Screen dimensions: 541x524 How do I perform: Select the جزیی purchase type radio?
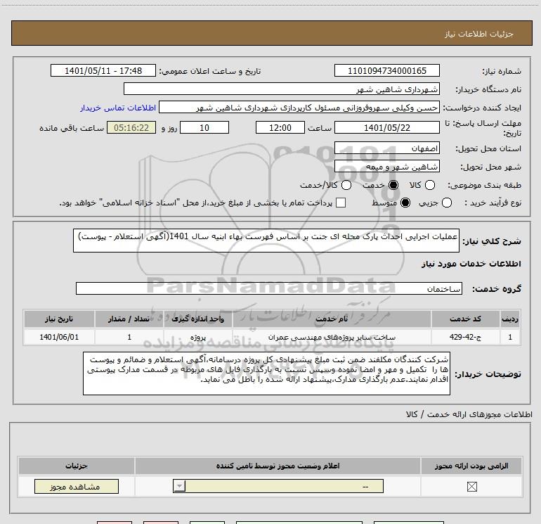click(446, 203)
